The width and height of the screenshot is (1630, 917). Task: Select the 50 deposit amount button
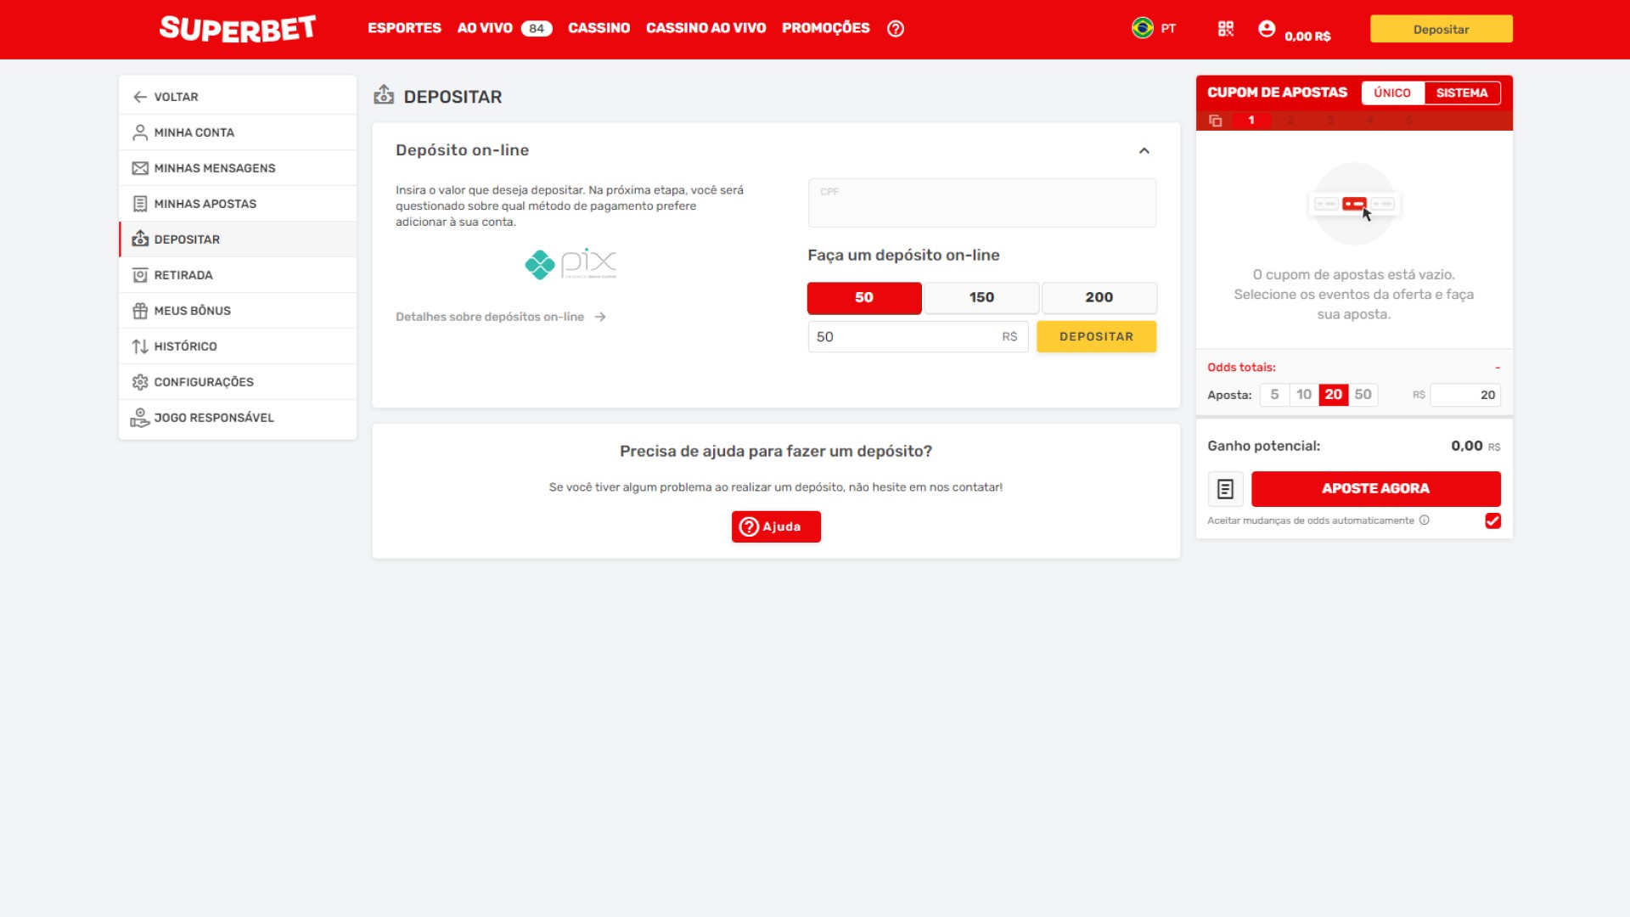(864, 298)
